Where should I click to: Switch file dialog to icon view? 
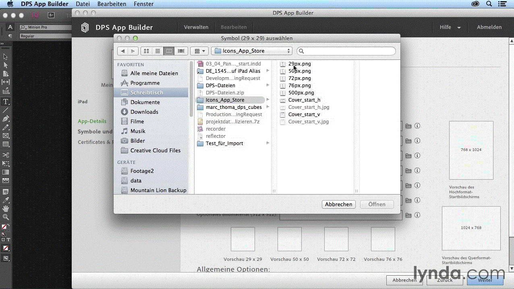click(x=146, y=51)
